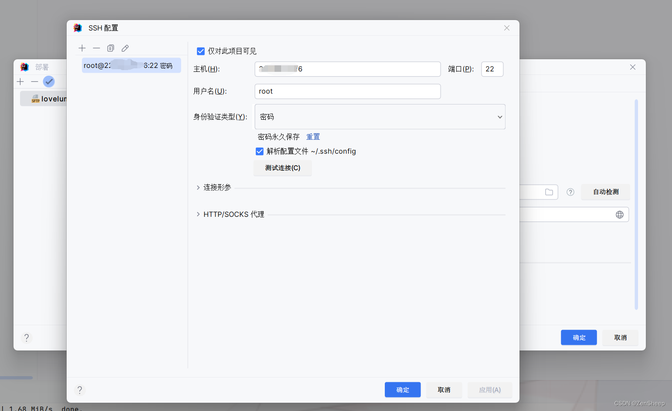Cancel the SSH 配置 dialog

point(444,390)
